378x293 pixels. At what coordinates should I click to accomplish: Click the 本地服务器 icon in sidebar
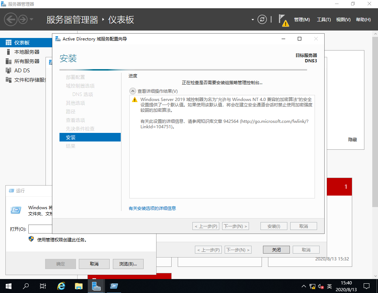click(9, 52)
